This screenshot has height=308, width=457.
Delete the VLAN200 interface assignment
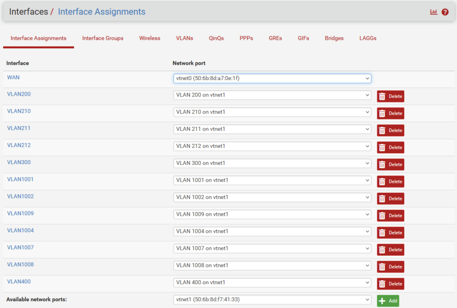(x=391, y=97)
